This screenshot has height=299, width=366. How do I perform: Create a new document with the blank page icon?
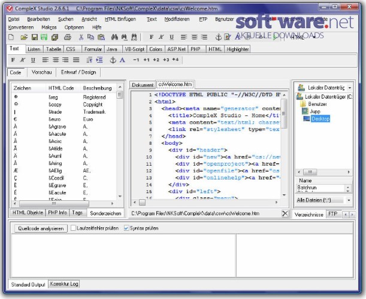(x=11, y=37)
